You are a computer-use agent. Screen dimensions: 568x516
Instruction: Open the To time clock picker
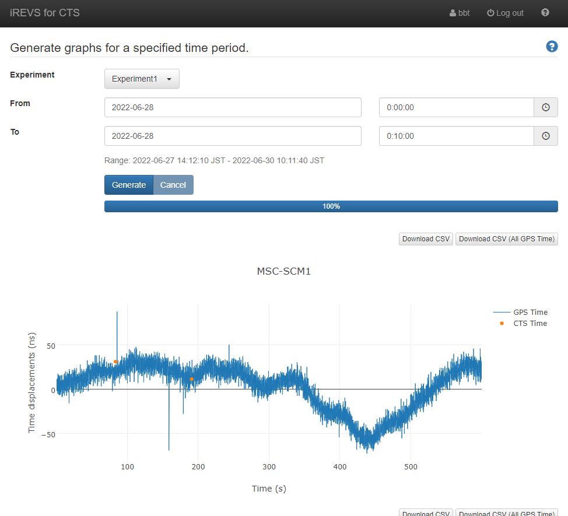click(545, 136)
